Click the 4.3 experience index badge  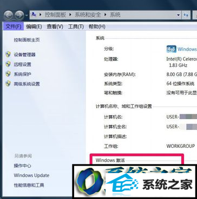pyautogui.click(x=171, y=49)
